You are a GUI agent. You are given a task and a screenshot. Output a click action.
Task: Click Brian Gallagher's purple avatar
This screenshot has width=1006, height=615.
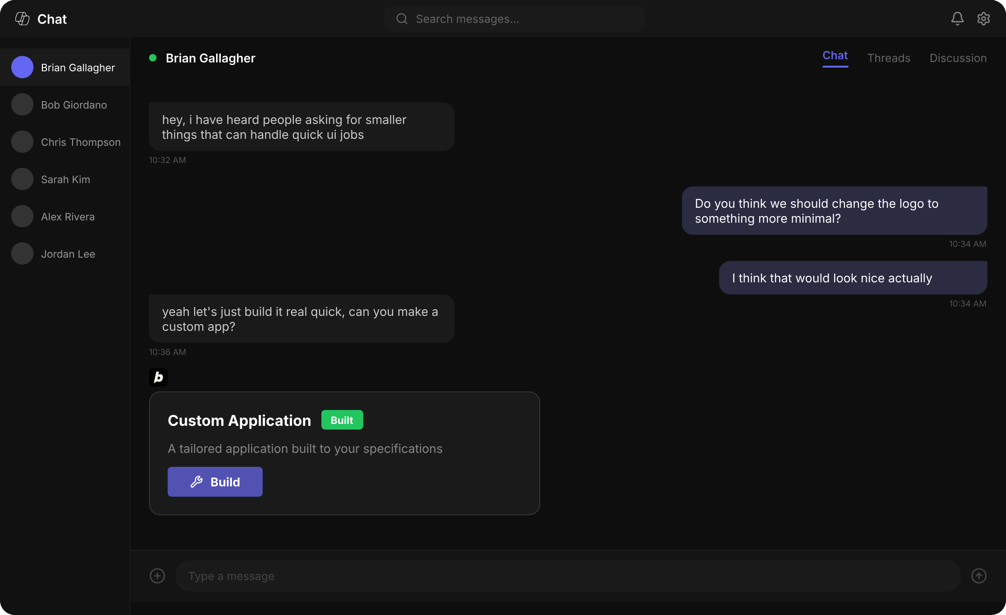click(x=22, y=67)
